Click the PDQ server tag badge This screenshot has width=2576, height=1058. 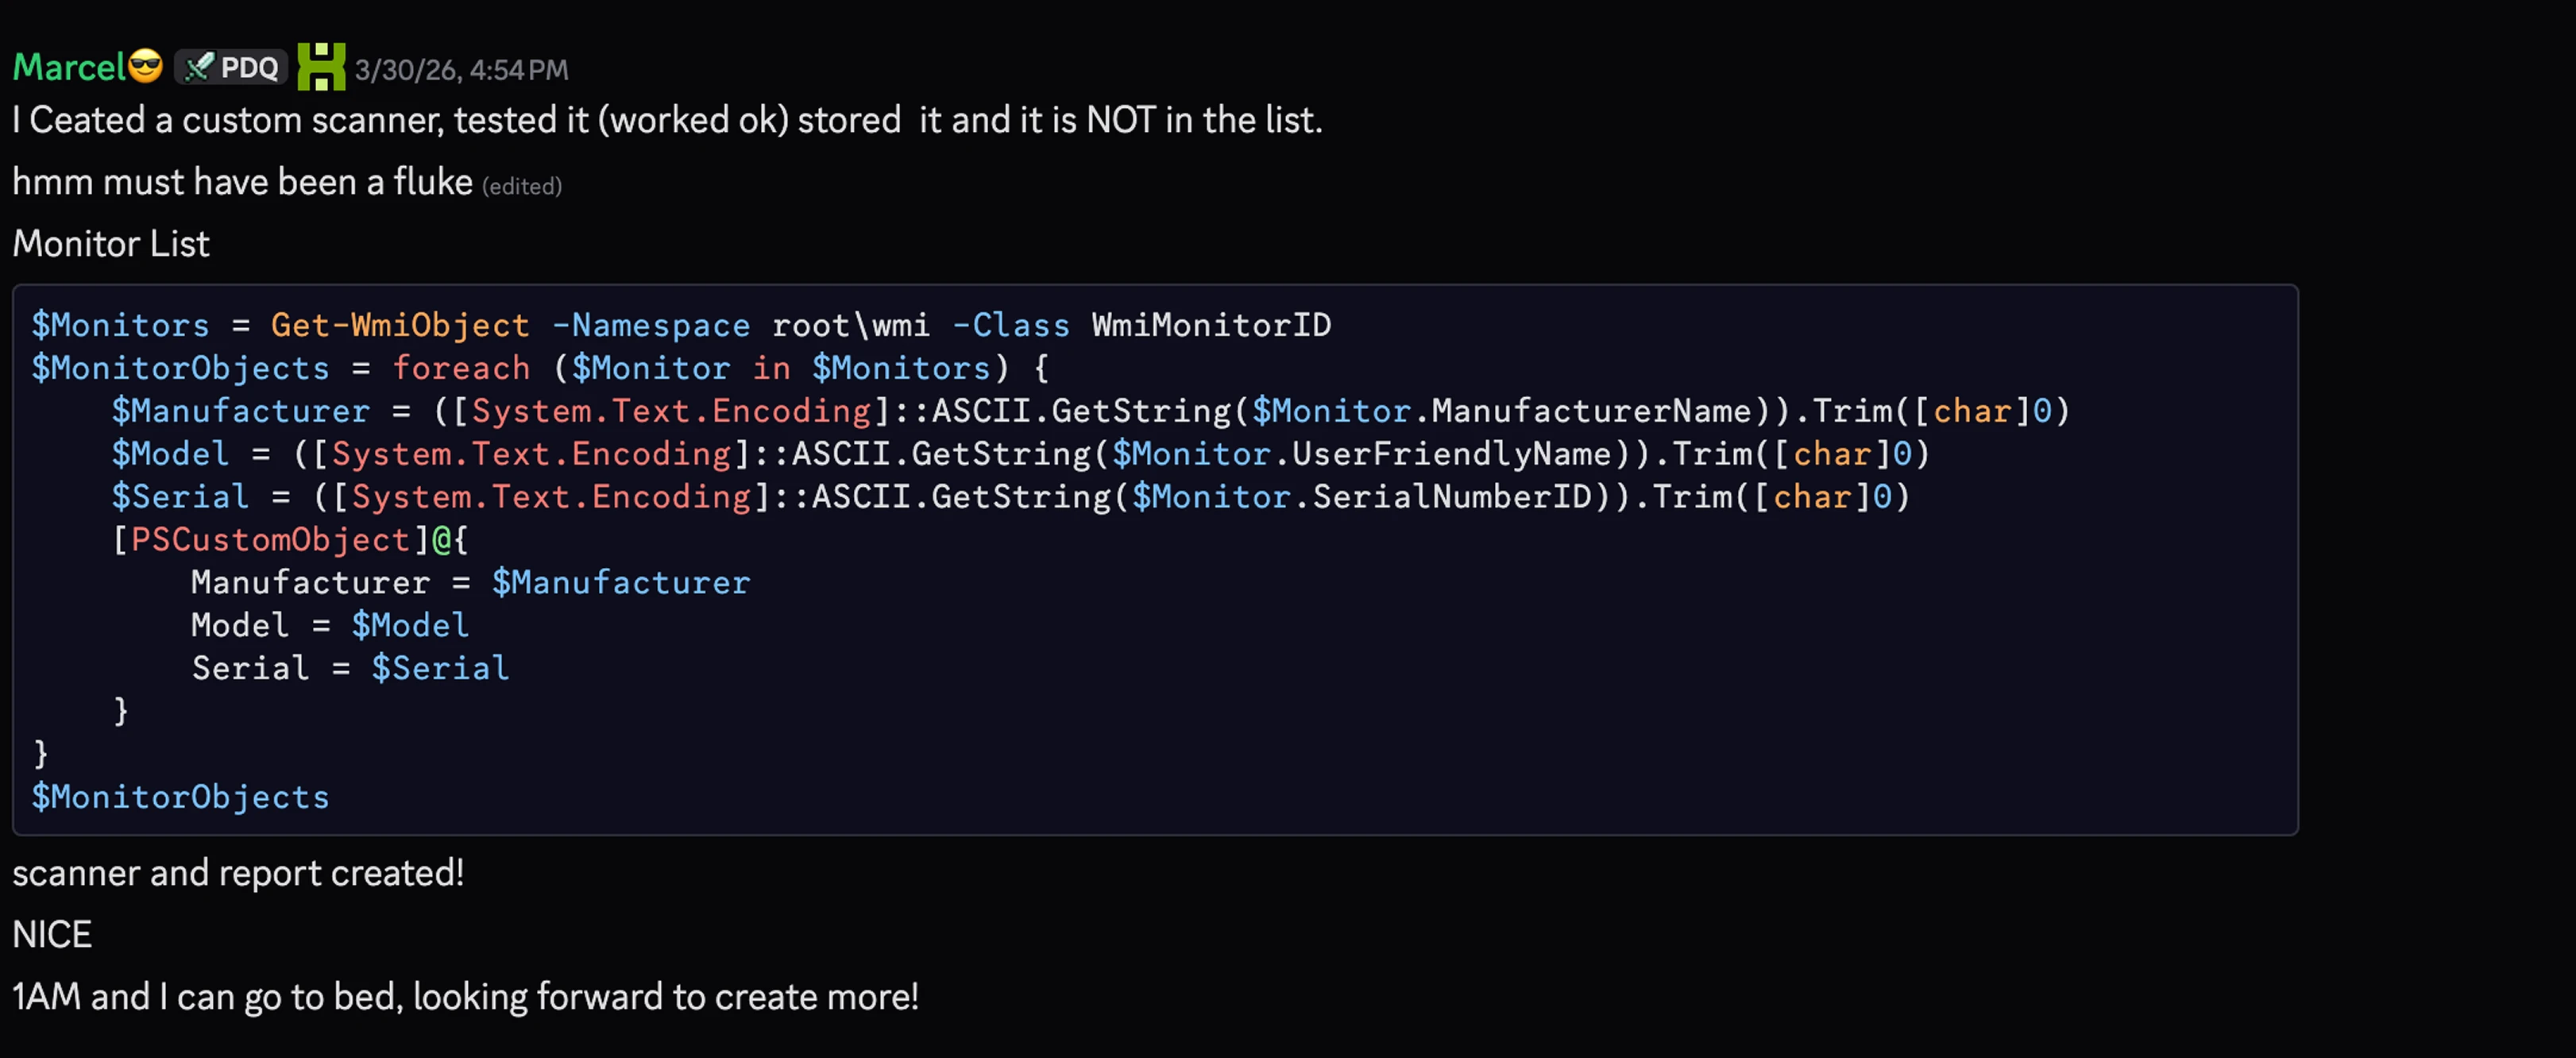point(231,67)
